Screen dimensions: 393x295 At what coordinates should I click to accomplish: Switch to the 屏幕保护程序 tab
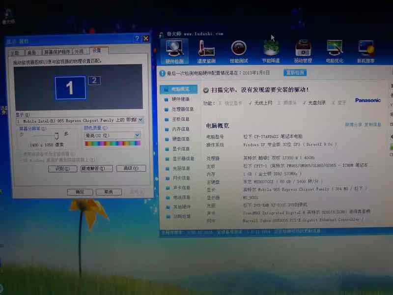(x=57, y=52)
